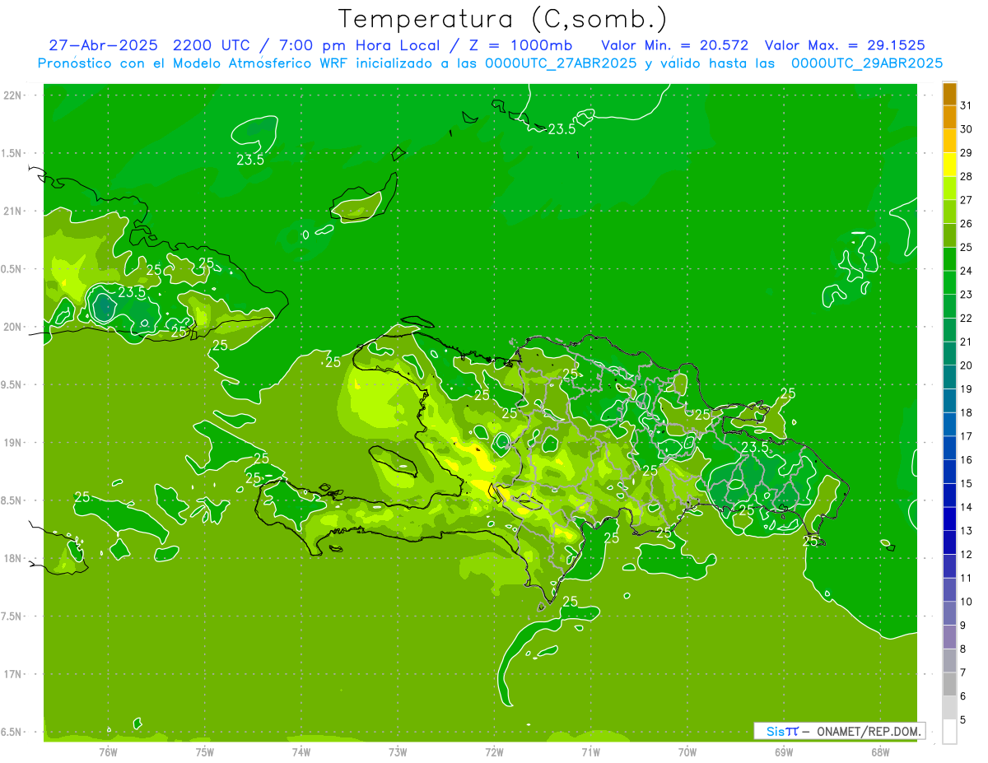Click the colorbar value '8'
988x763 pixels.
pos(963,649)
